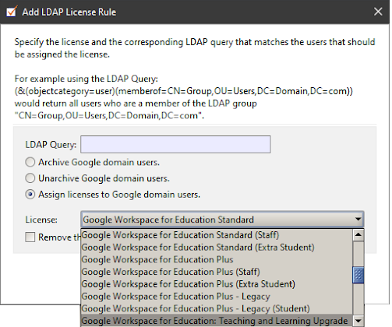Screen dimensions: 392x327
Task: Select Assign licenses to Google domain users
Action: (x=30, y=195)
